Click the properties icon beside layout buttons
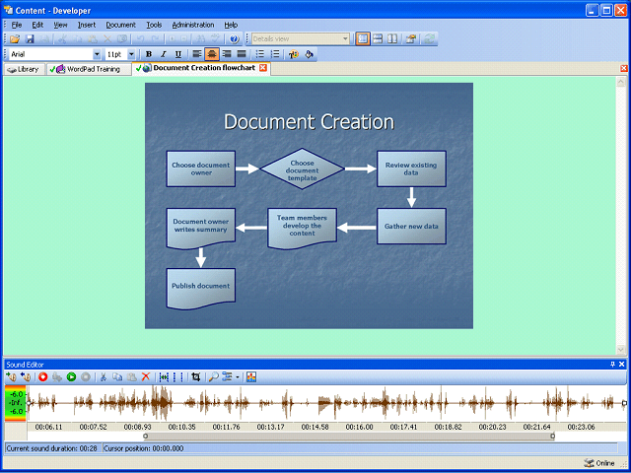The image size is (631, 473). pyautogui.click(x=410, y=39)
